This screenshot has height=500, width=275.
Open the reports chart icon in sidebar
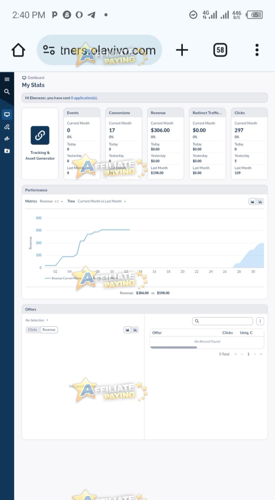(x=7, y=139)
